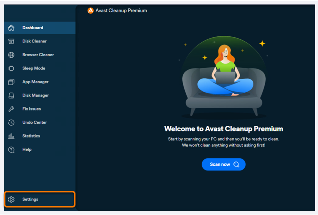
Task: Click the Fix Issues wrench icon
Action: point(11,109)
